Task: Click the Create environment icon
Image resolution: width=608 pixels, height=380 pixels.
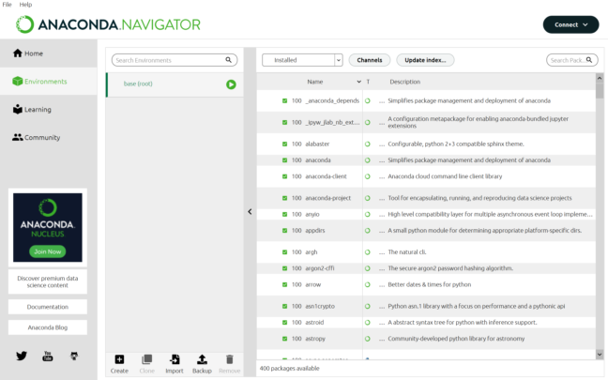Action: 119,360
